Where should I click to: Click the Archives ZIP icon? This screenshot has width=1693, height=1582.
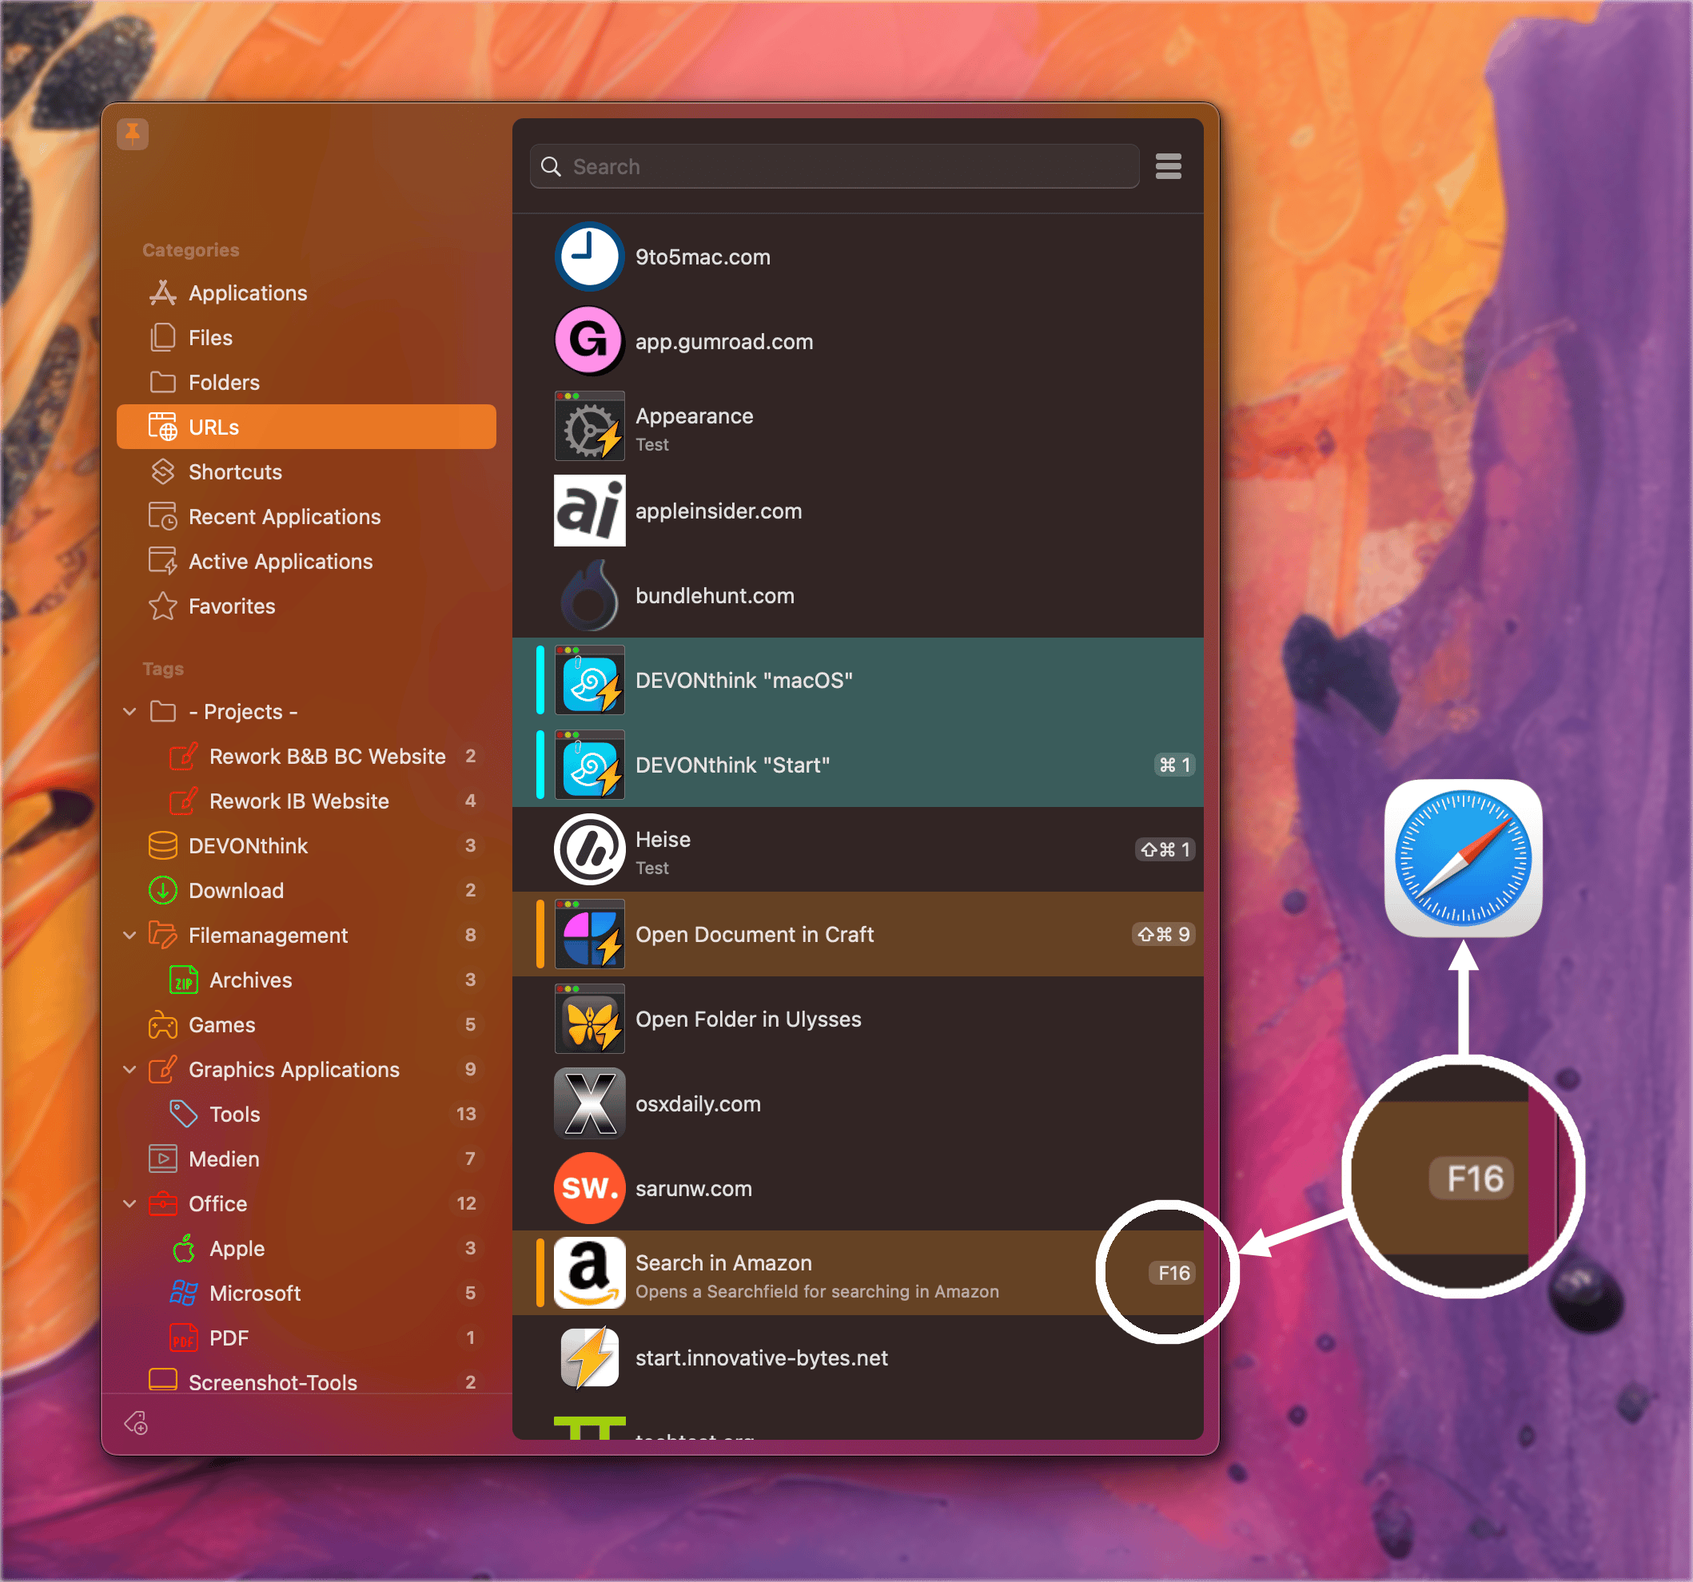coord(184,980)
